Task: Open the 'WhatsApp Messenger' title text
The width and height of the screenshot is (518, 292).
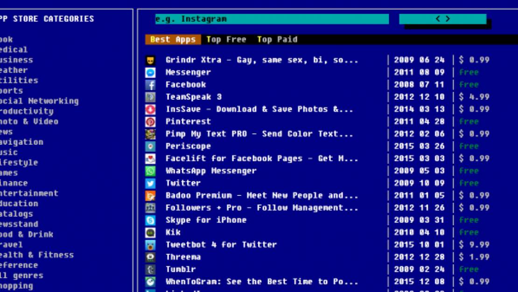Action: tap(211, 171)
